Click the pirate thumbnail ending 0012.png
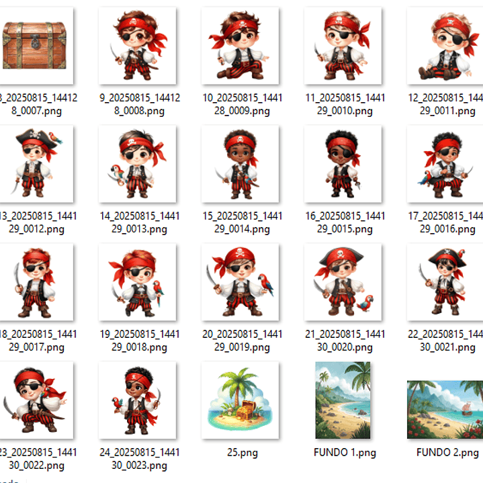Screen dimensions: 483x483 (34, 164)
